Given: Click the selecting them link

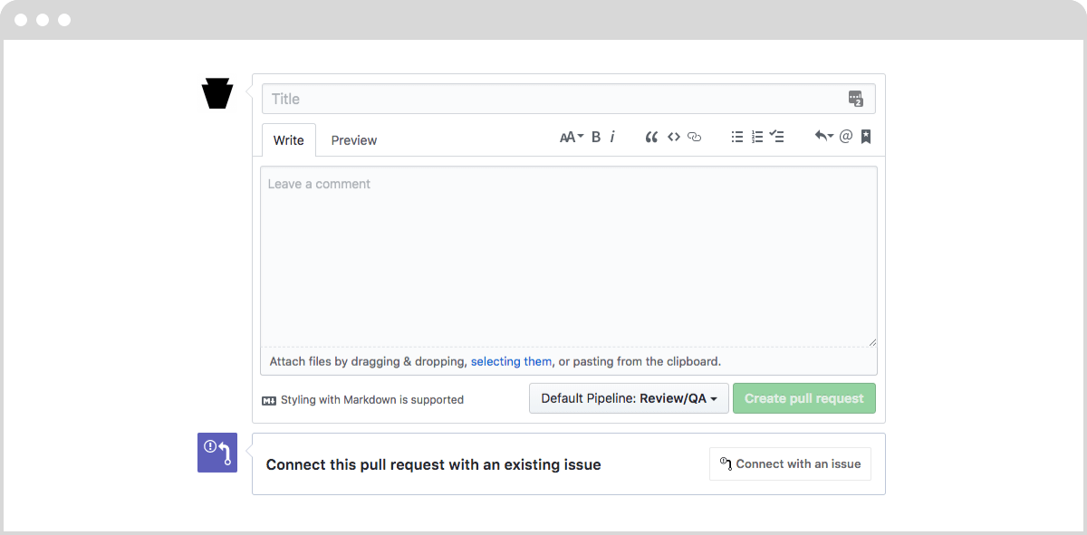Looking at the screenshot, I should [511, 361].
